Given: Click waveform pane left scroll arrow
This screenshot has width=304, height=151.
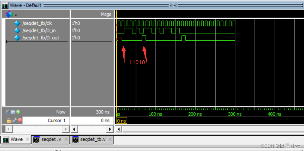Looking at the screenshot, I should point(119,129).
